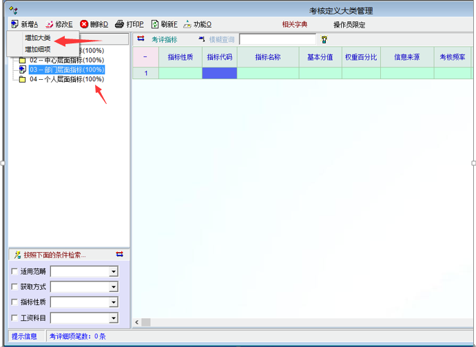
Task: Choose 增加细项 from the popup menu
Action: 38,50
